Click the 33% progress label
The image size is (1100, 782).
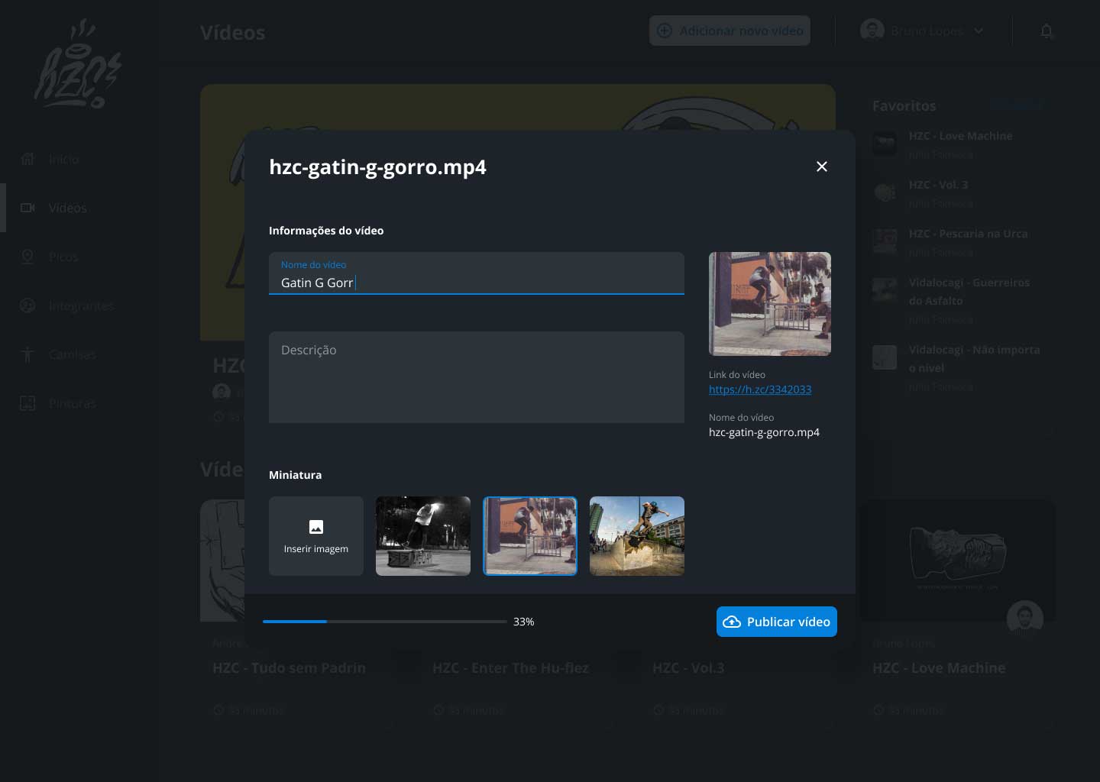point(524,622)
